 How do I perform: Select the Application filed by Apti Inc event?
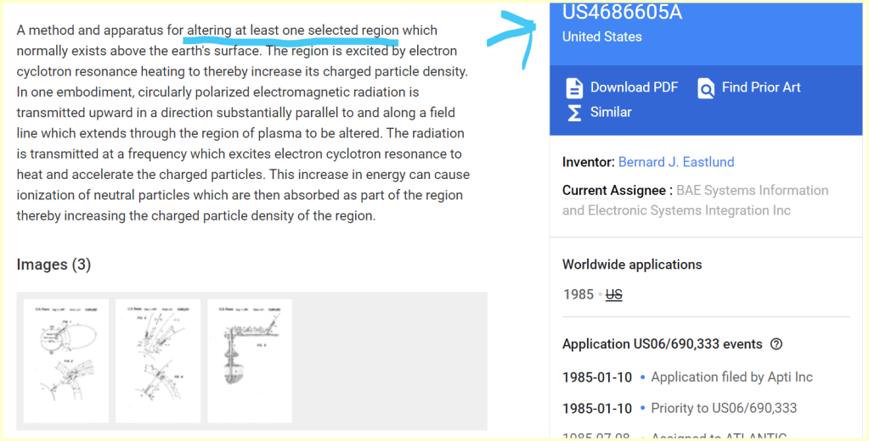(731, 377)
